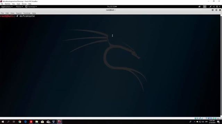Show hidden system tray icons
The image size is (222, 124).
[x=195, y=122]
